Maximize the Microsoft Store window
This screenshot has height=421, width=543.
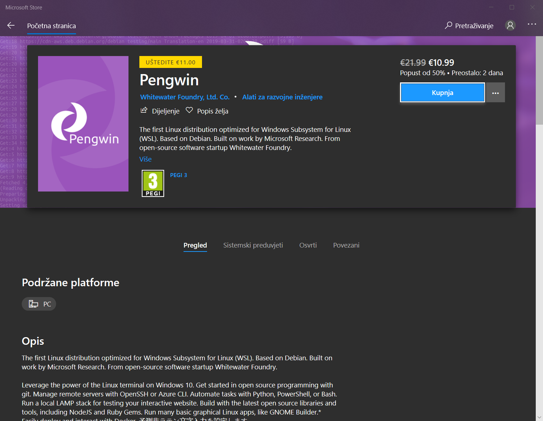click(512, 7)
